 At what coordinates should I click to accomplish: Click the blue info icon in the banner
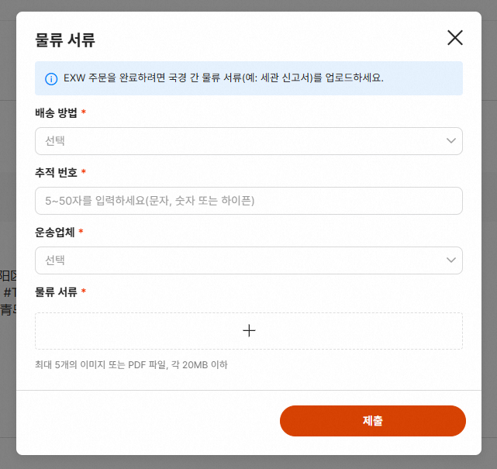click(51, 78)
